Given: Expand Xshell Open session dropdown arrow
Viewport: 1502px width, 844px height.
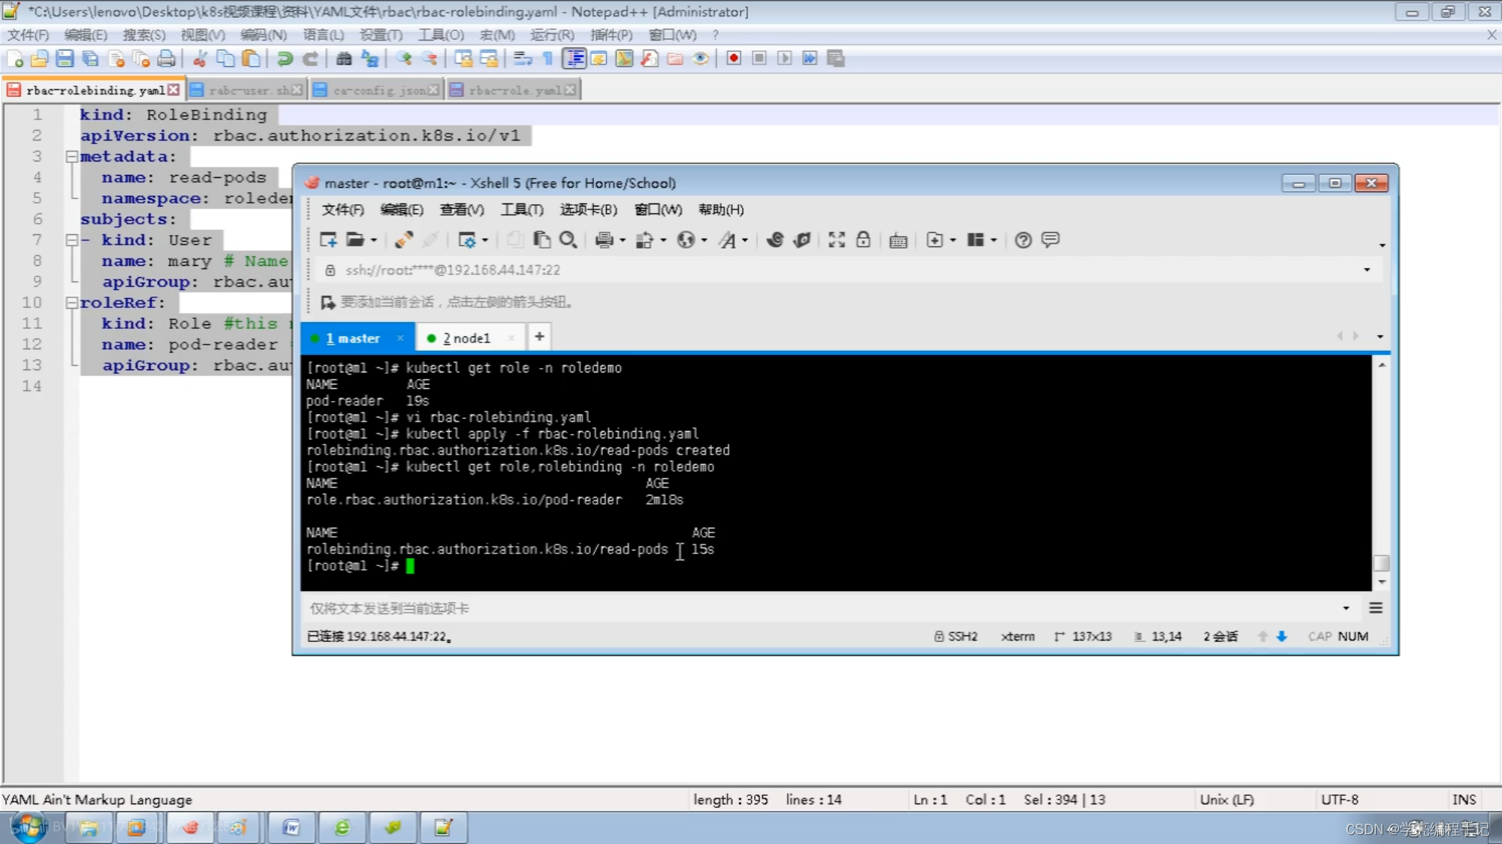Looking at the screenshot, I should click(373, 240).
